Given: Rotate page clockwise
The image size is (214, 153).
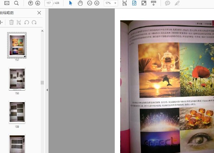Looking at the screenshot, I should [34, 22].
